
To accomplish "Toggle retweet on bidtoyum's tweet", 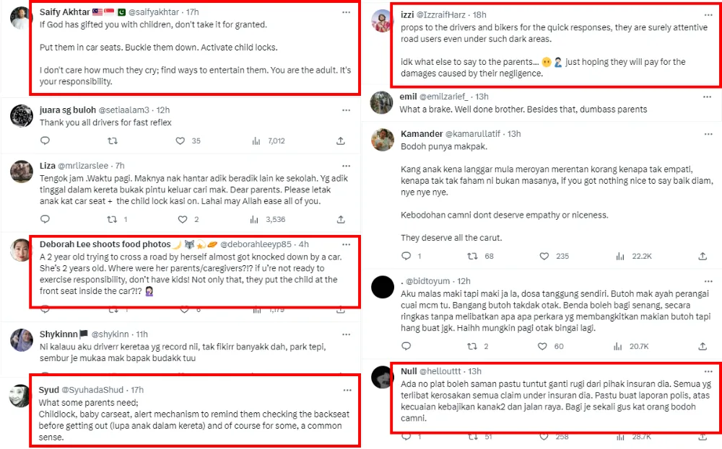I will pyautogui.click(x=474, y=346).
